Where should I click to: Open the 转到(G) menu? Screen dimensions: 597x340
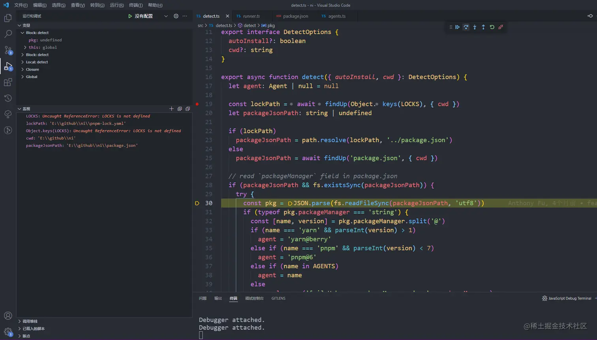[98, 5]
